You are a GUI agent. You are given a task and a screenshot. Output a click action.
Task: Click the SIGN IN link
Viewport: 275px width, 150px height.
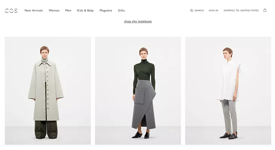click(214, 10)
